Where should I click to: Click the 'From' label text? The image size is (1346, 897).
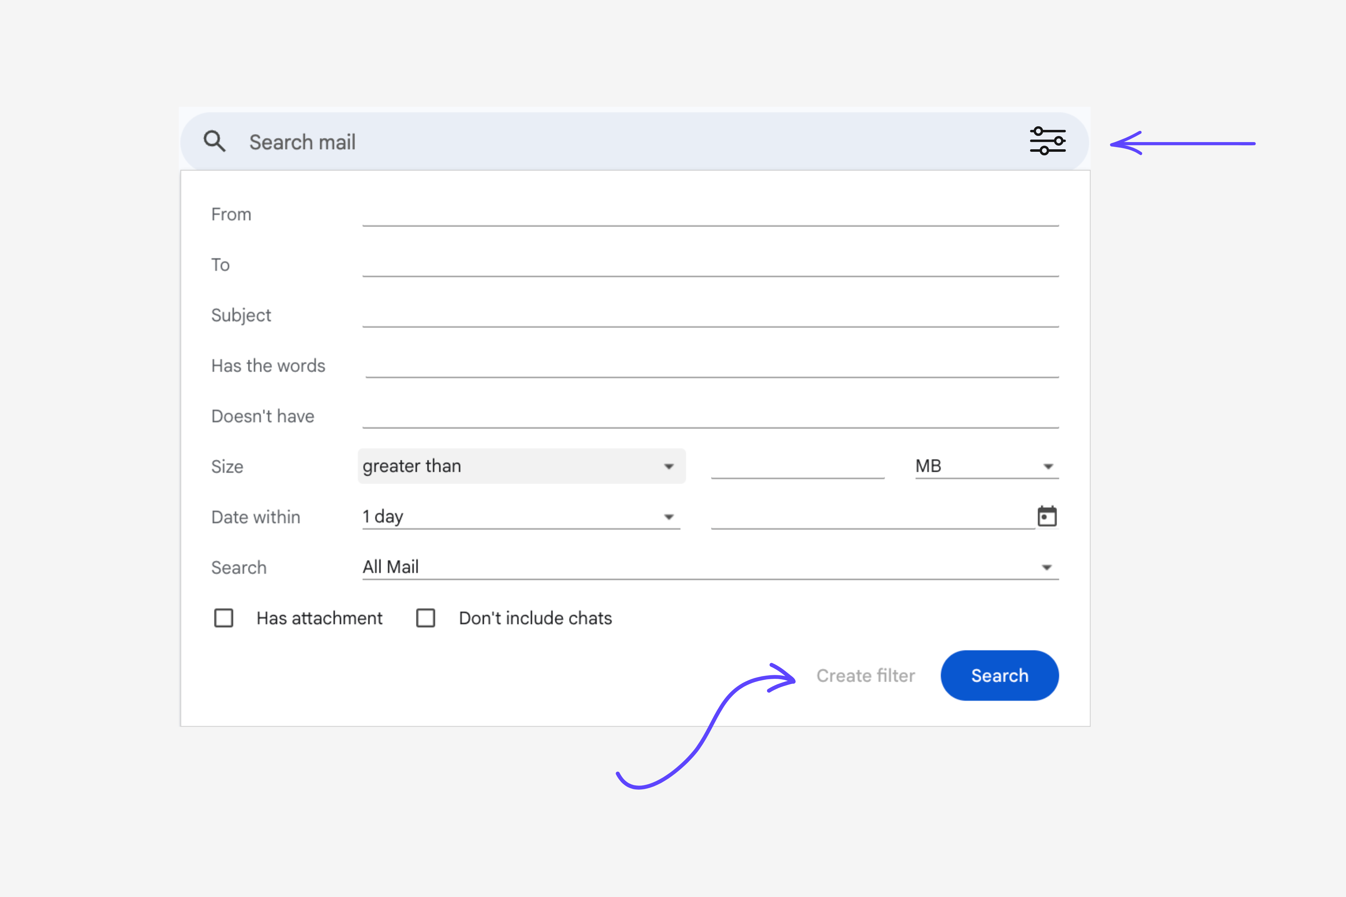point(231,215)
